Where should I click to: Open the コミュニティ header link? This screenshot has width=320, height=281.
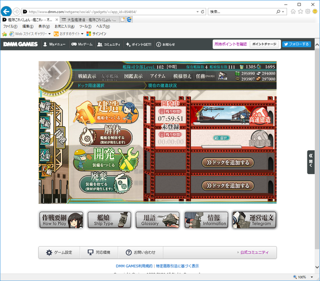(108, 44)
